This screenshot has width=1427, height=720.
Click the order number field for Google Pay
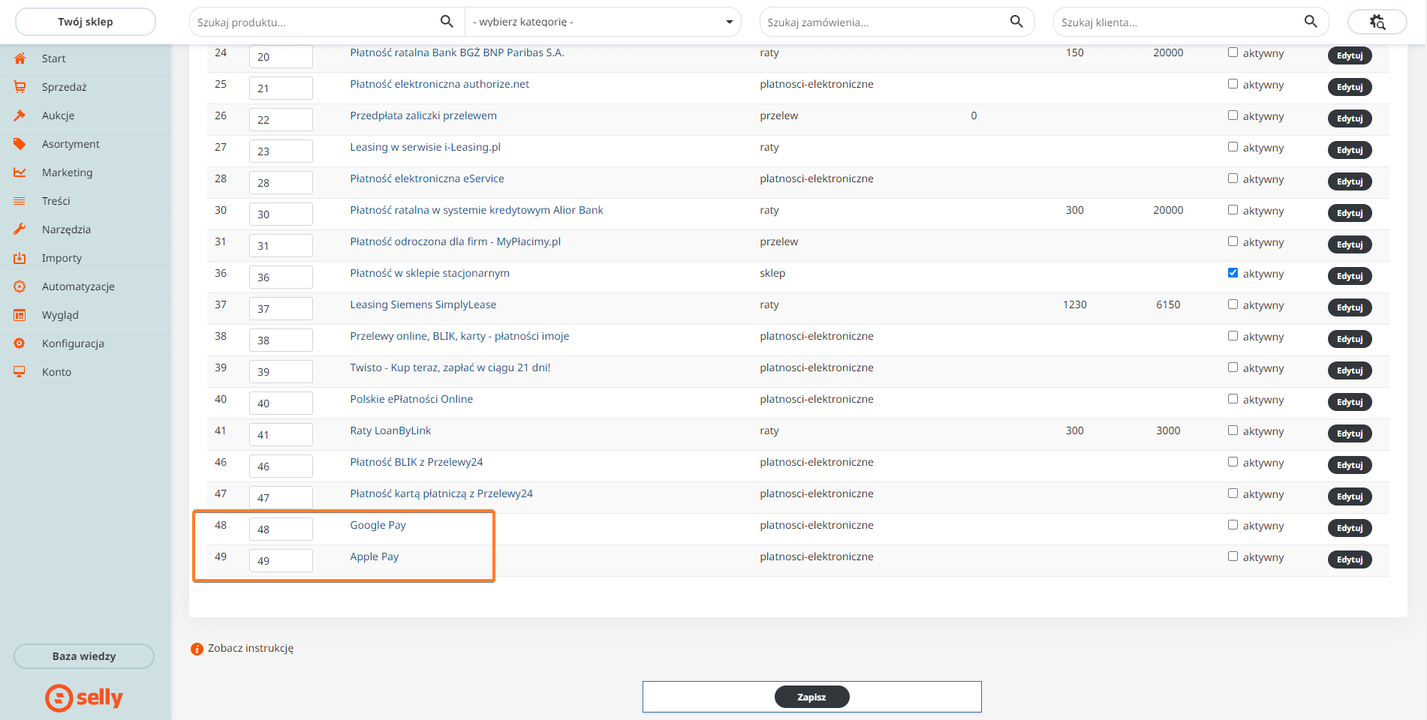click(x=281, y=529)
